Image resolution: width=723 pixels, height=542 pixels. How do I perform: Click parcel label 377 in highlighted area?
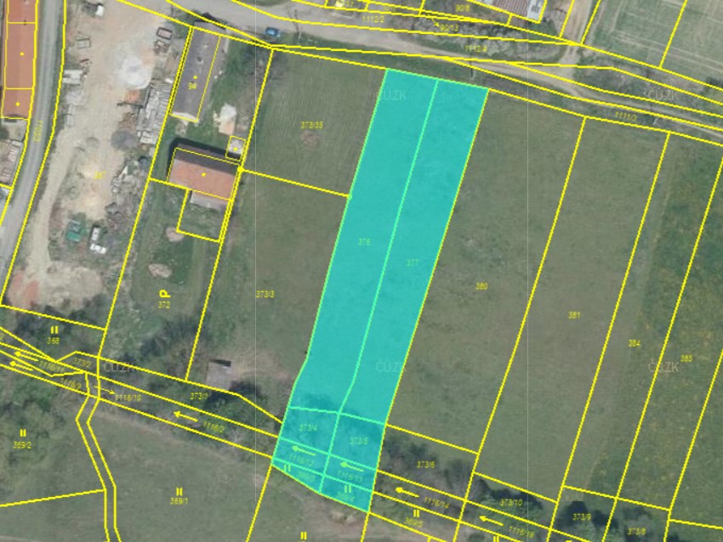(x=413, y=263)
